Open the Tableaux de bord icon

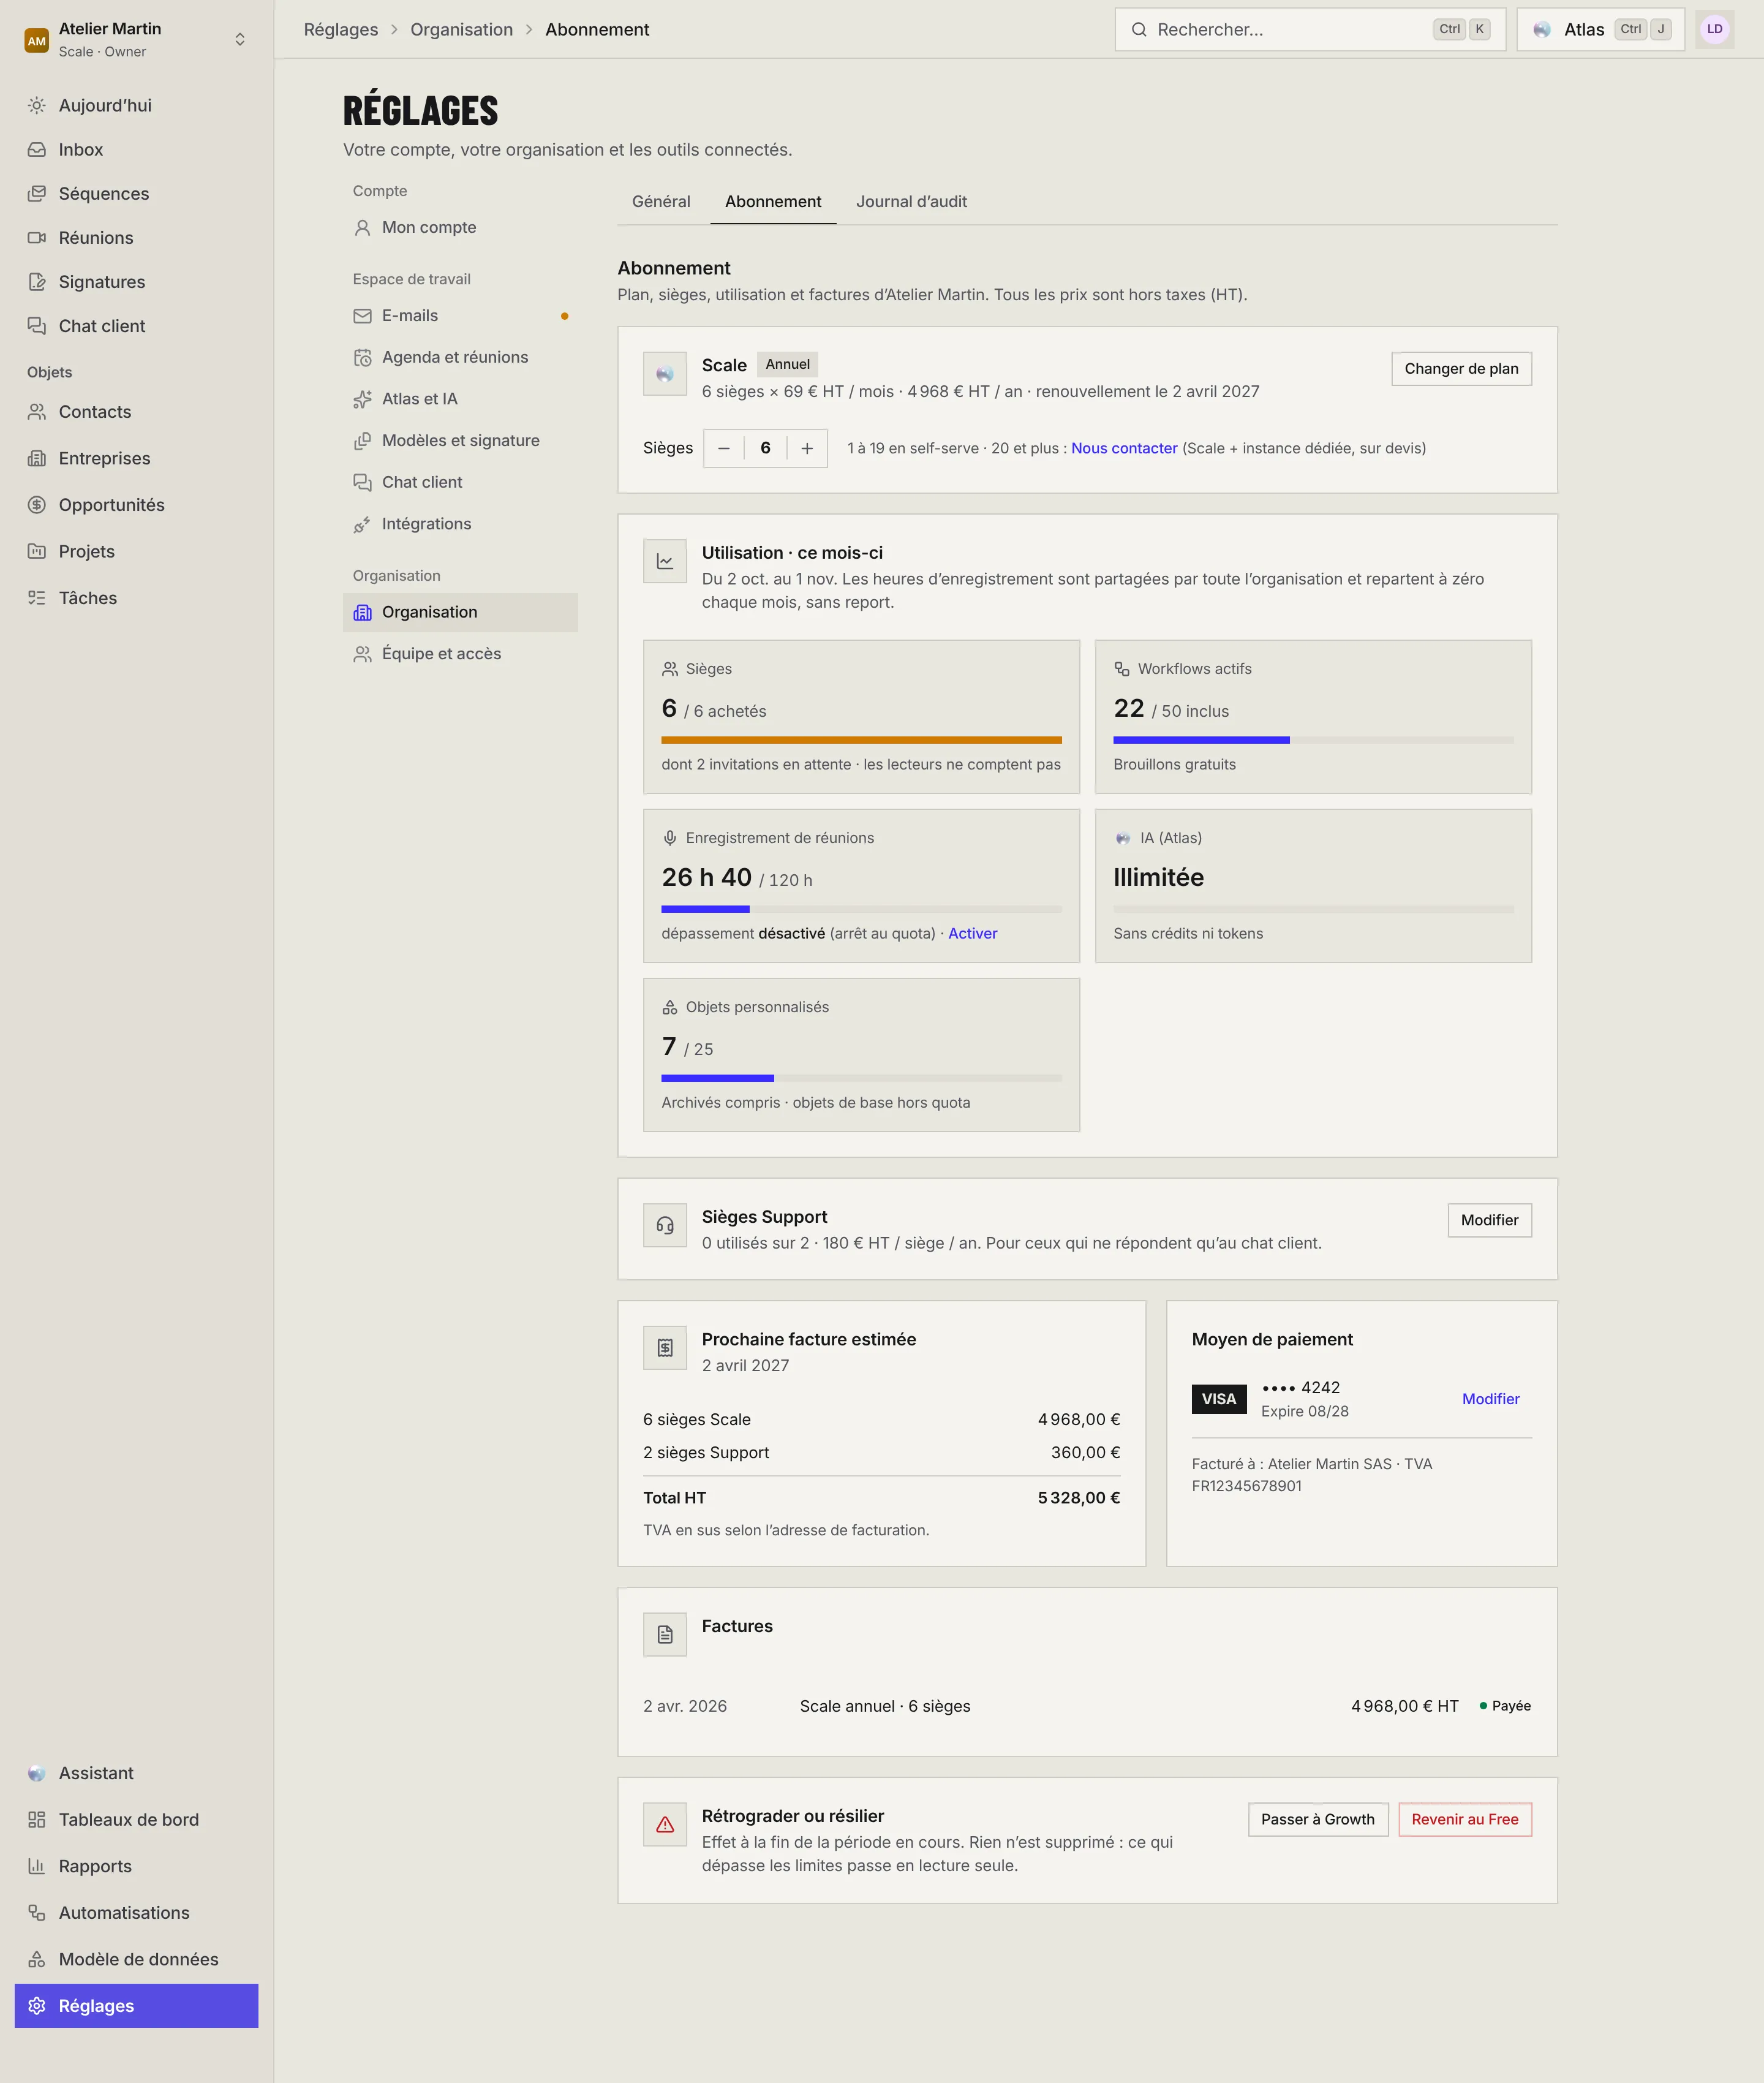pyautogui.click(x=37, y=1819)
